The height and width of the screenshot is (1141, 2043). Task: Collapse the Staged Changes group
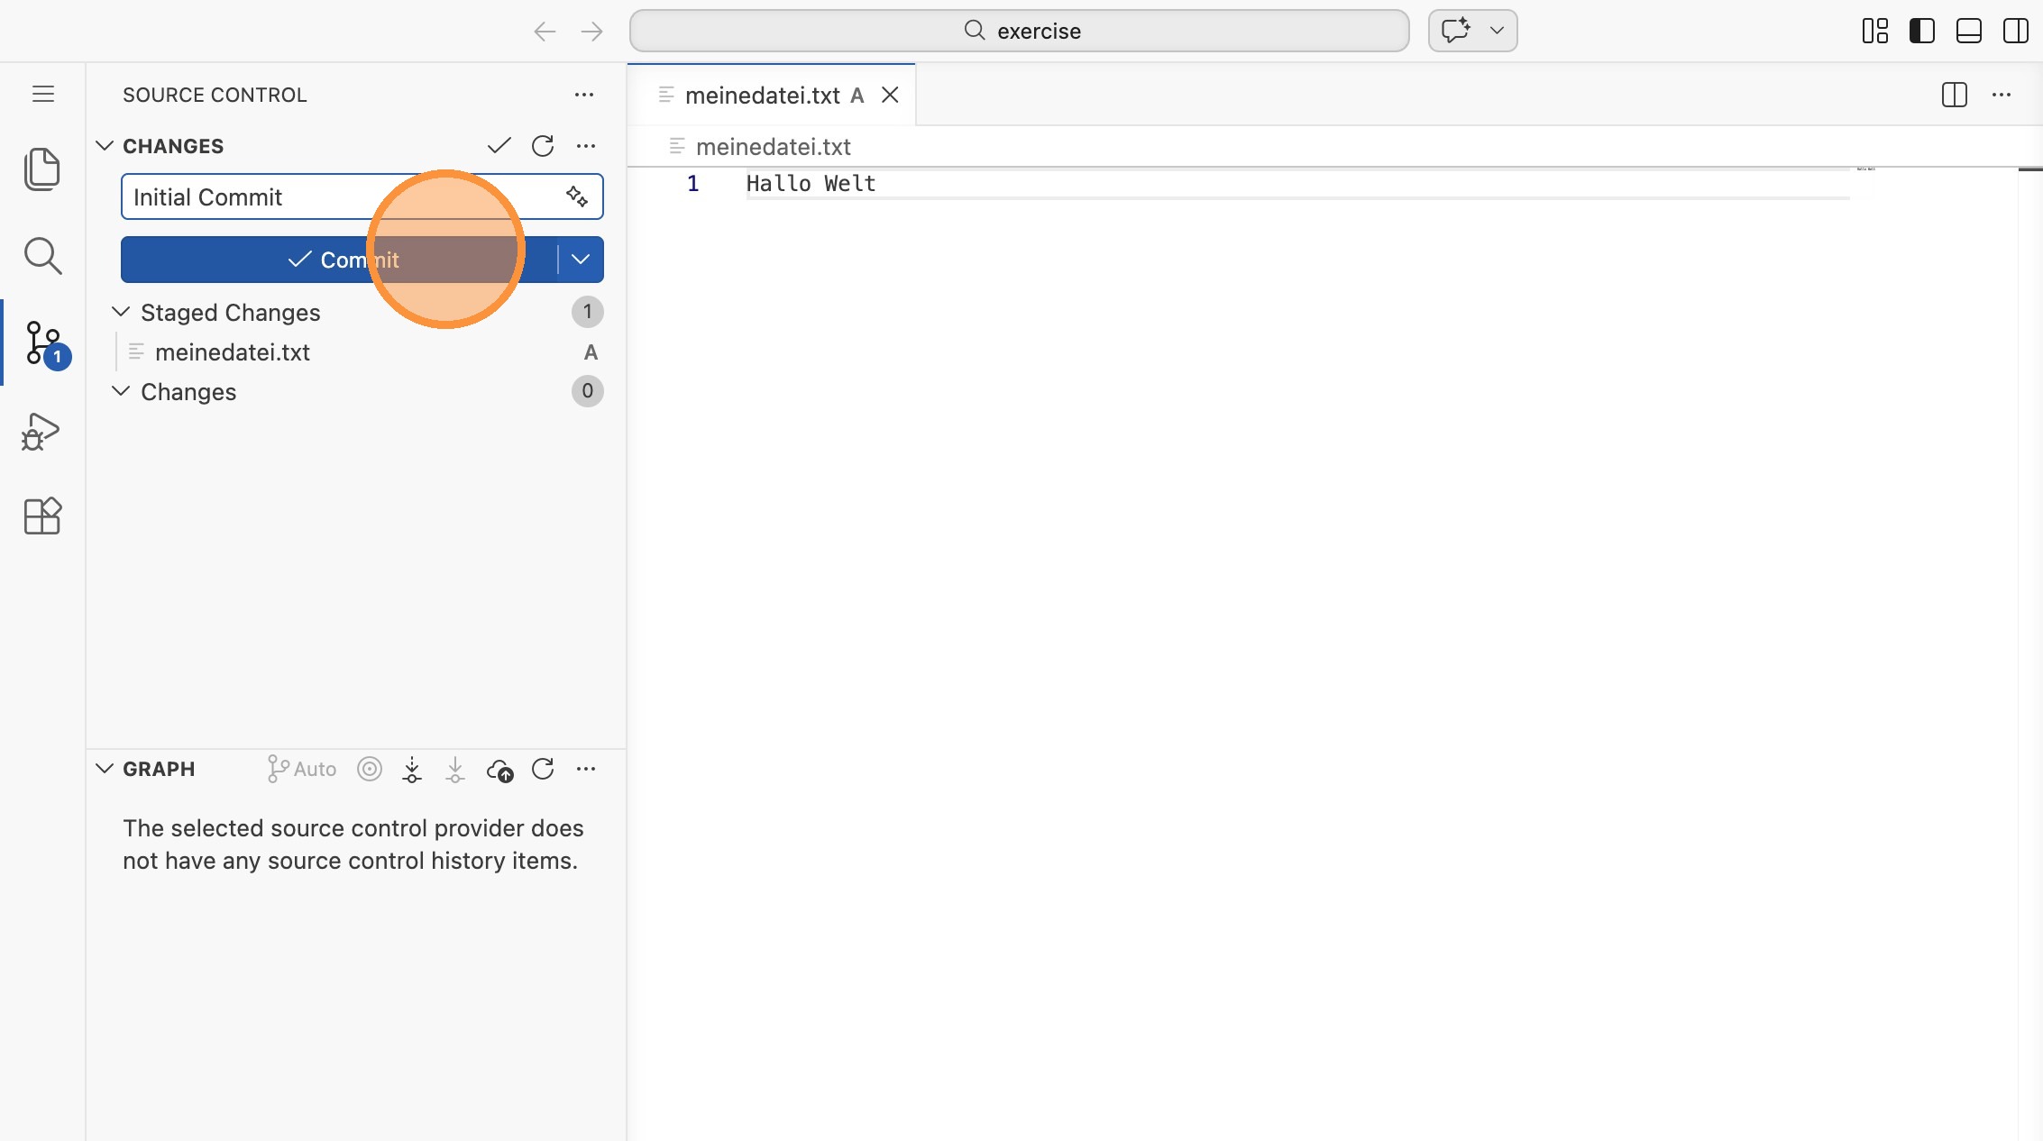121,312
